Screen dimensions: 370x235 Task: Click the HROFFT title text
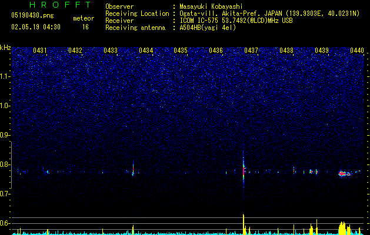pos(60,5)
